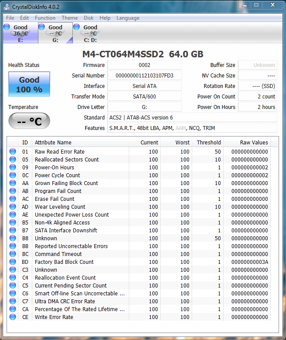Click status icon for Command Timeout

coord(13,254)
